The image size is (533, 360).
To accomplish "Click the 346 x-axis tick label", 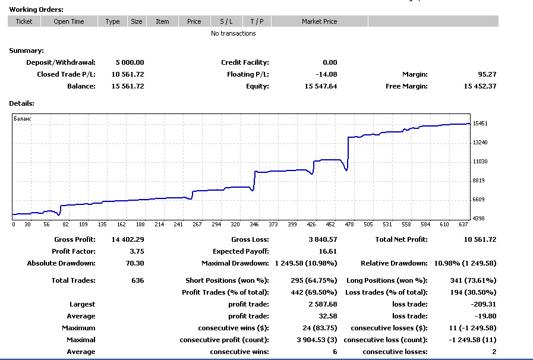I will click(254, 225).
